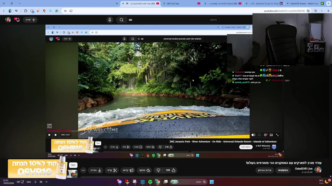The height and width of the screenshot is (186, 332).
Task: Click the 'שיתוף' share button
Action: point(145,170)
